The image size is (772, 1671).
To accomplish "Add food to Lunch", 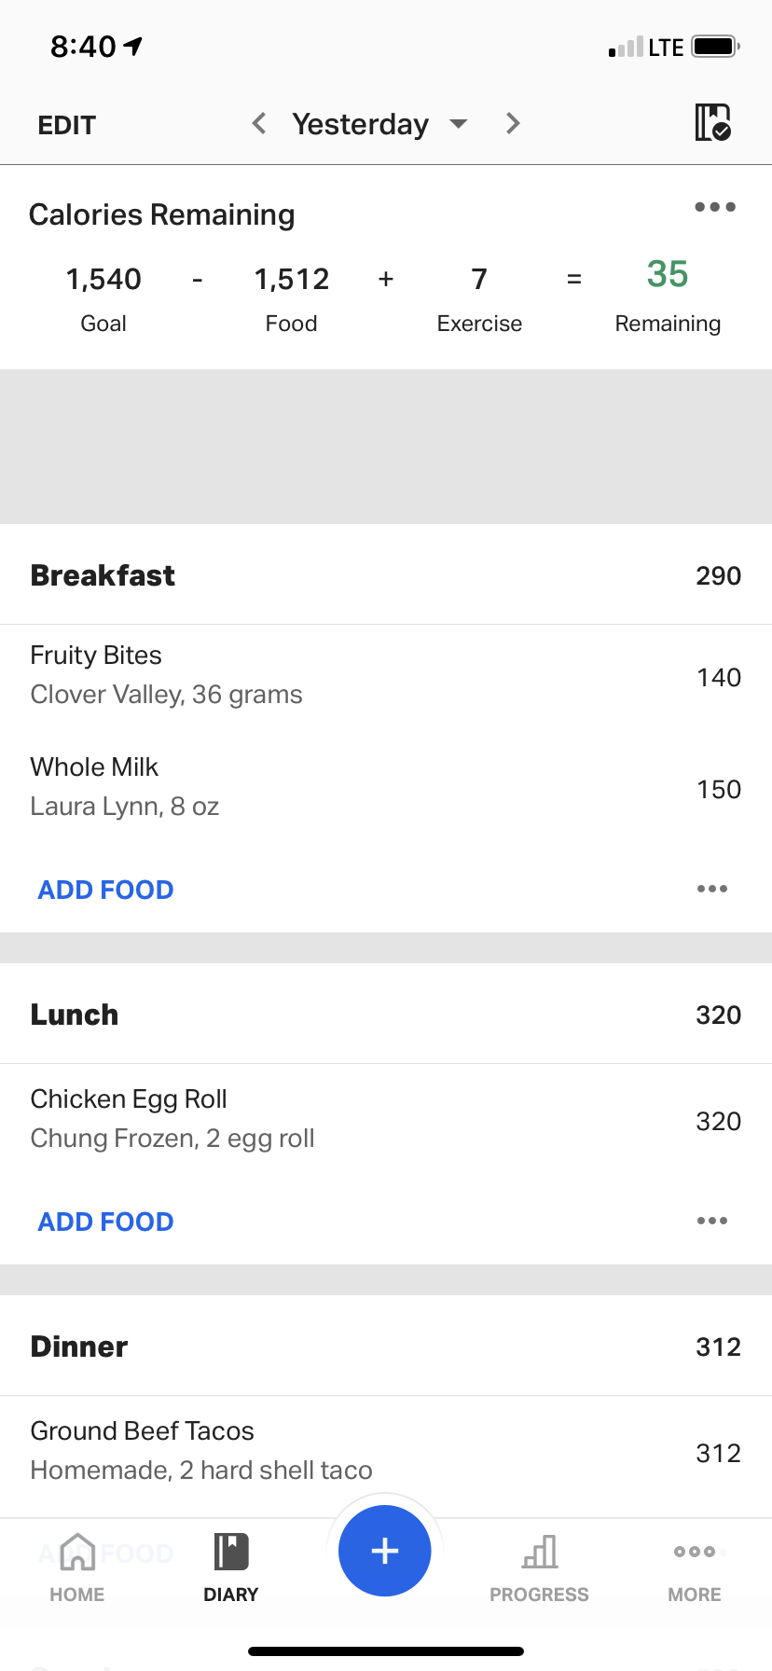I will (105, 1222).
